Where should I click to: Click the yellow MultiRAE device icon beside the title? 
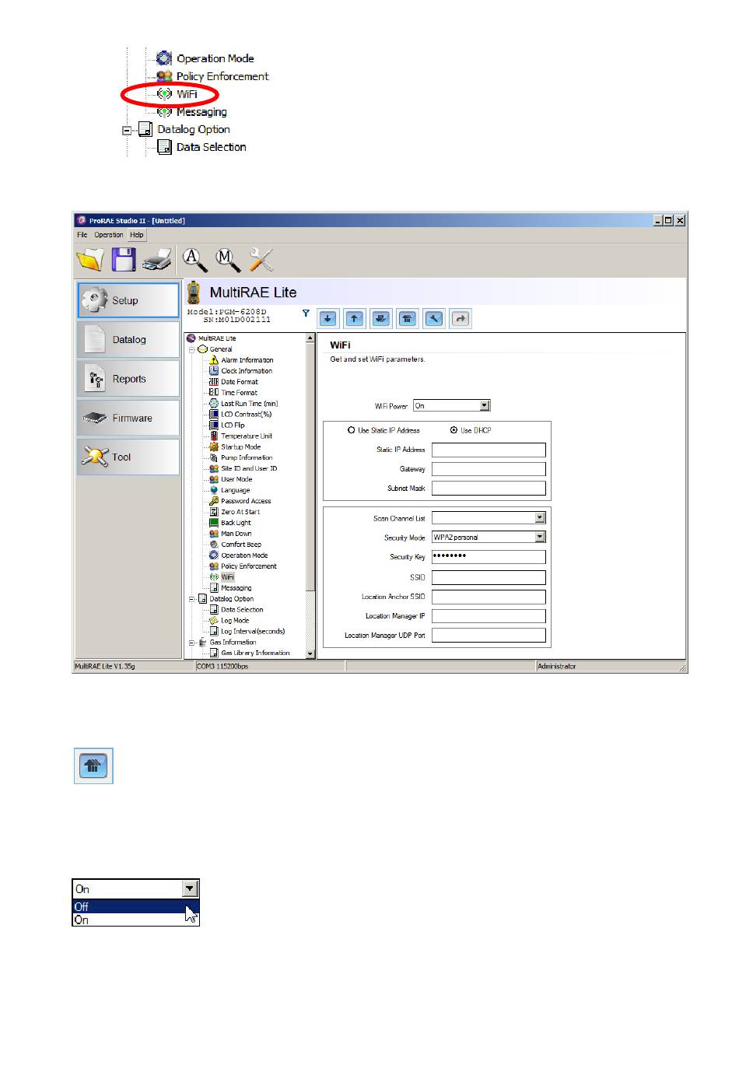(x=194, y=293)
